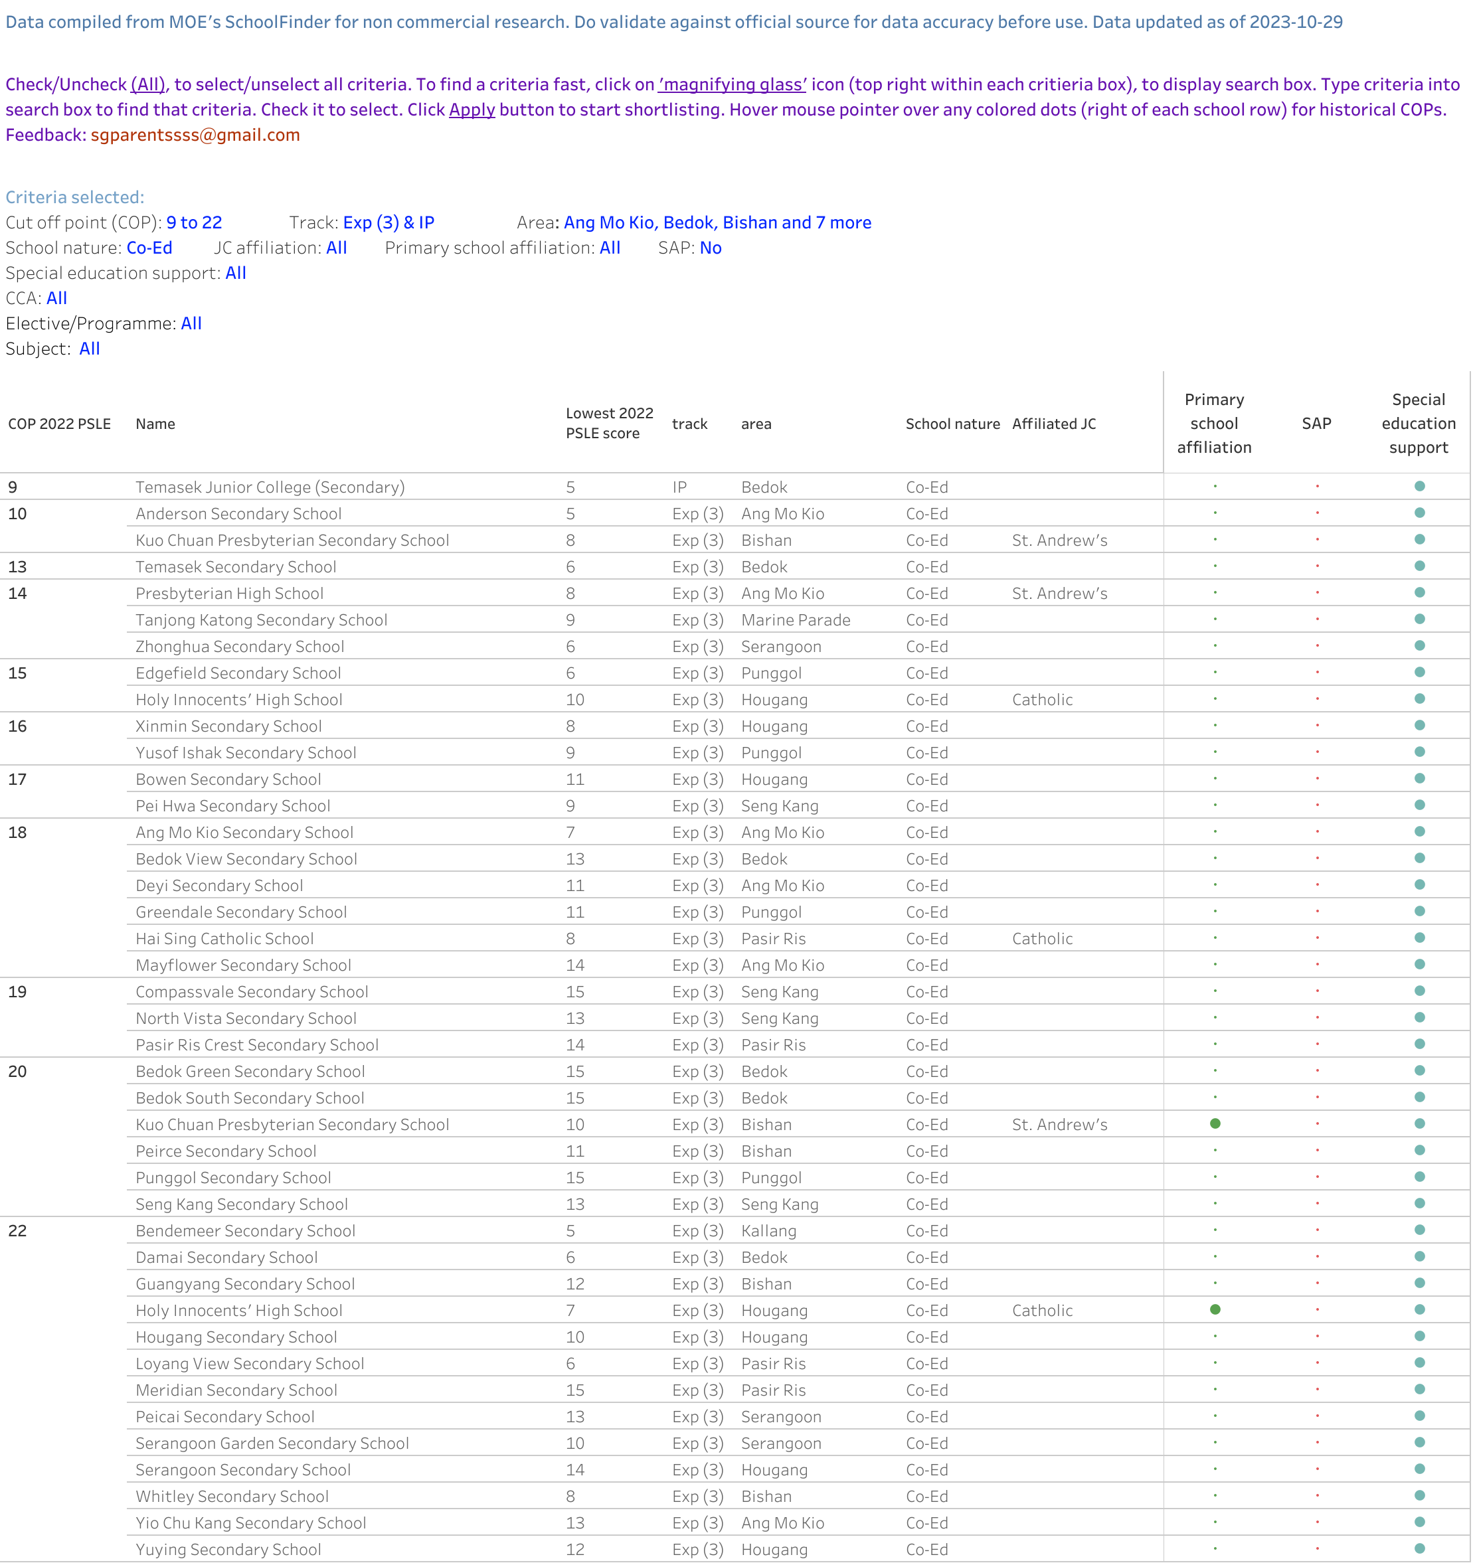Click COP group label 18
The image size is (1473, 1563).
(17, 832)
